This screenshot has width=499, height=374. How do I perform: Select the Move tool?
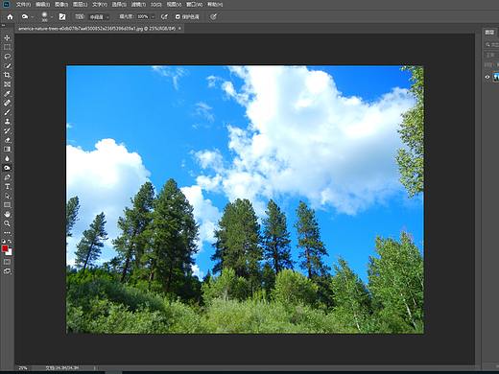tap(7, 38)
